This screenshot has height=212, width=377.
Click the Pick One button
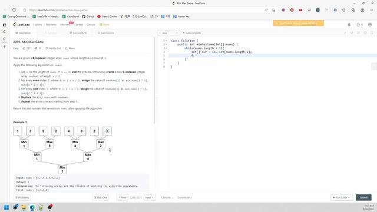101,198
